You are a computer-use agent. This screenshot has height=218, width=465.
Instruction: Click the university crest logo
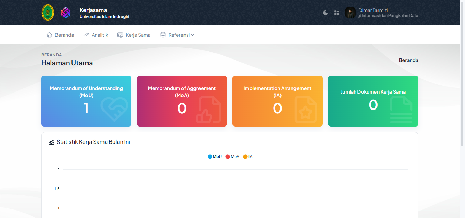pyautogui.click(x=48, y=13)
